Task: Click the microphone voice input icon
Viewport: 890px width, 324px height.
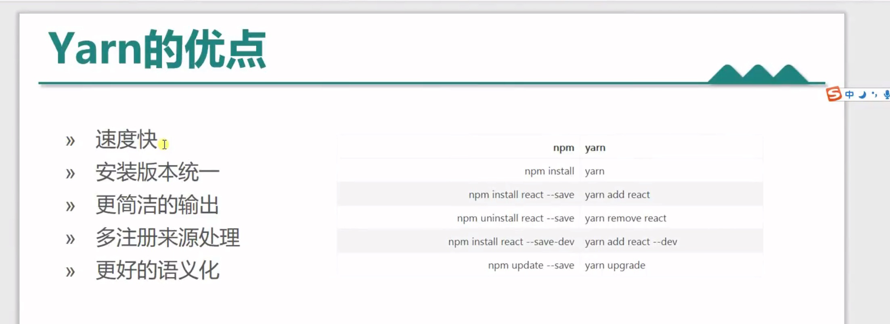Action: [x=886, y=94]
